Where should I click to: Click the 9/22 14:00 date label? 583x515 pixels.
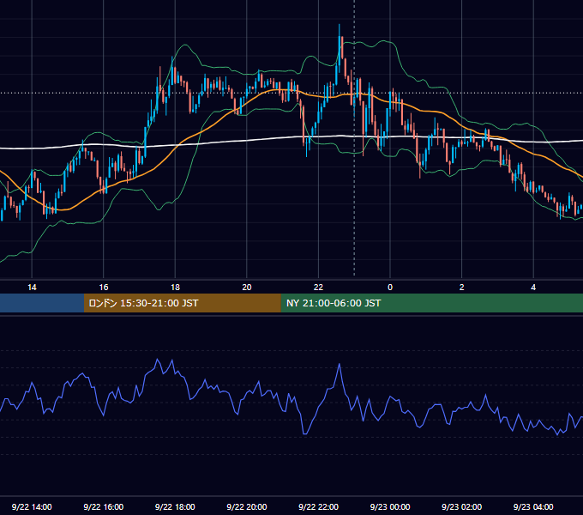(32, 506)
